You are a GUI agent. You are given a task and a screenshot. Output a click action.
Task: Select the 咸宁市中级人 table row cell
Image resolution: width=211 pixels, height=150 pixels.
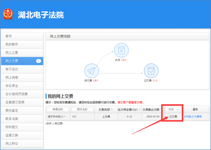click(58, 117)
